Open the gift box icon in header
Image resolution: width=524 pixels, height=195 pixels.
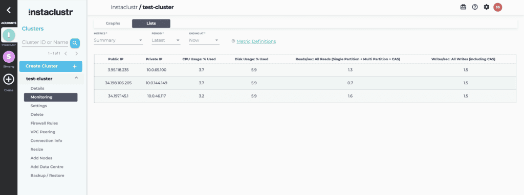tap(463, 7)
